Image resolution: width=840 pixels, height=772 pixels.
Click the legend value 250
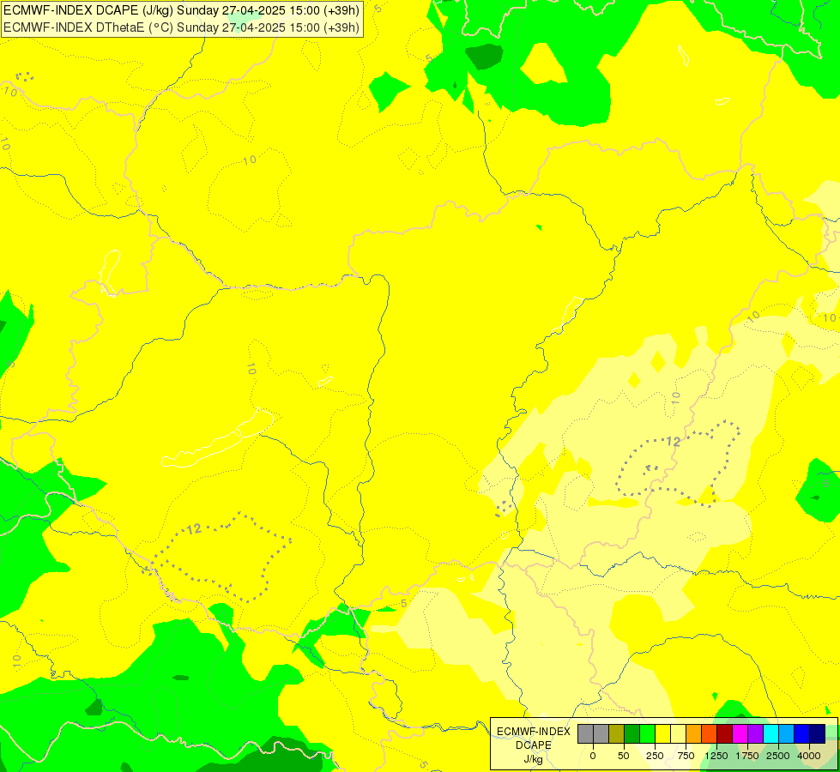point(655,756)
